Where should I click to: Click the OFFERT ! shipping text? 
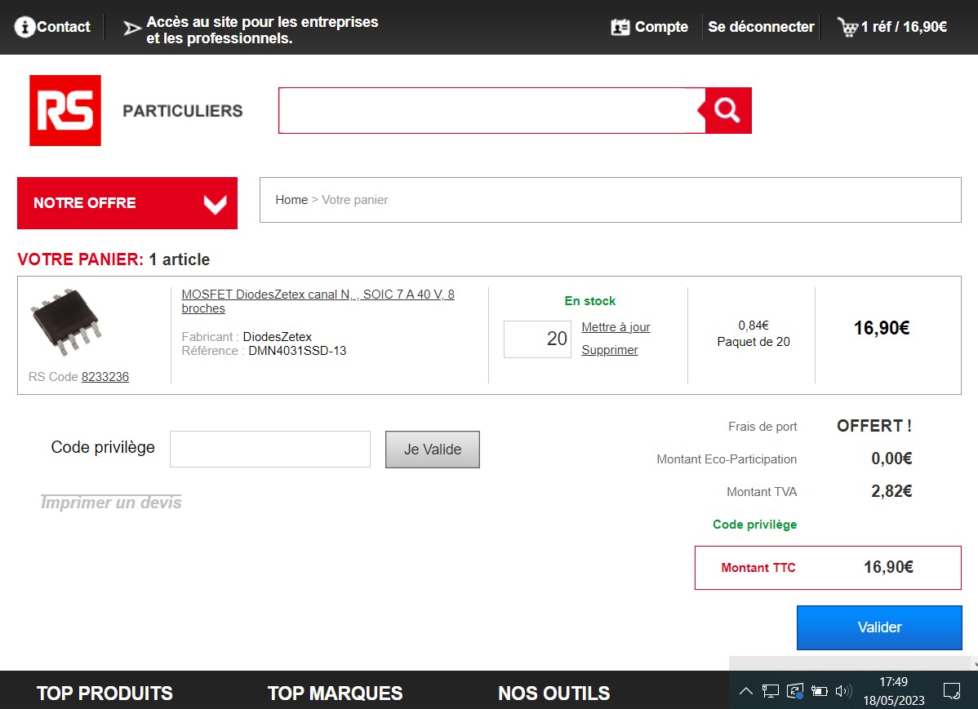(x=874, y=426)
